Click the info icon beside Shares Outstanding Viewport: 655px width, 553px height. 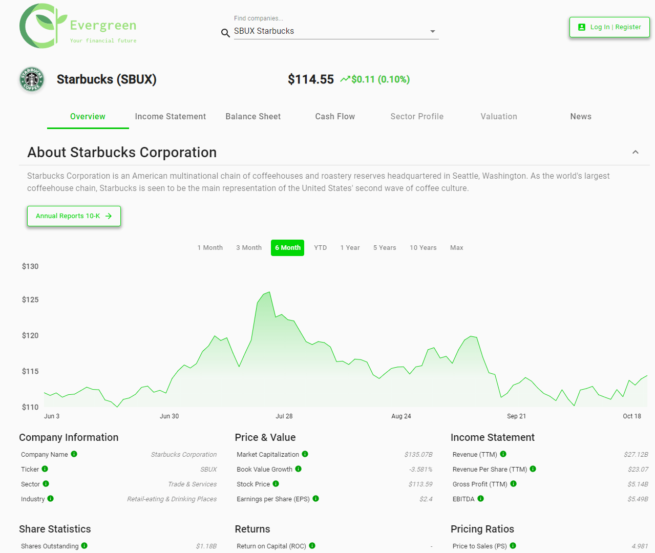[84, 546]
